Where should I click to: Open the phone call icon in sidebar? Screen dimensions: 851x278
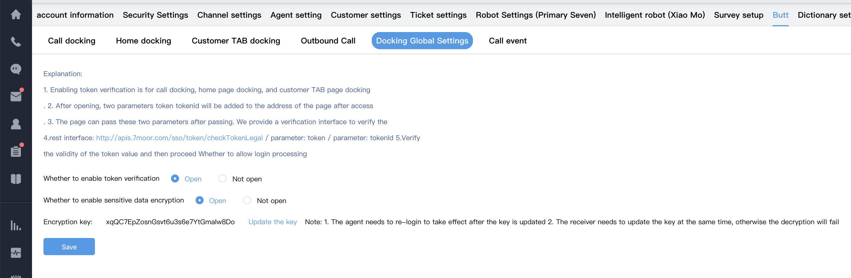pyautogui.click(x=16, y=42)
